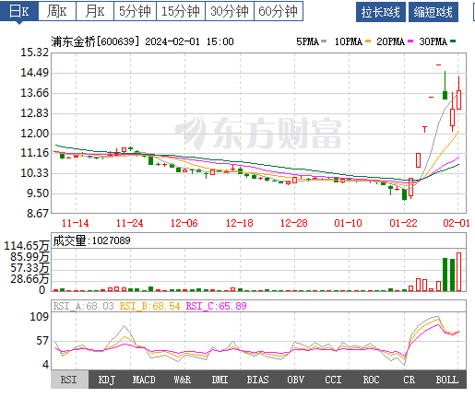
Task: Switch to the OBV indicator
Action: 295,380
